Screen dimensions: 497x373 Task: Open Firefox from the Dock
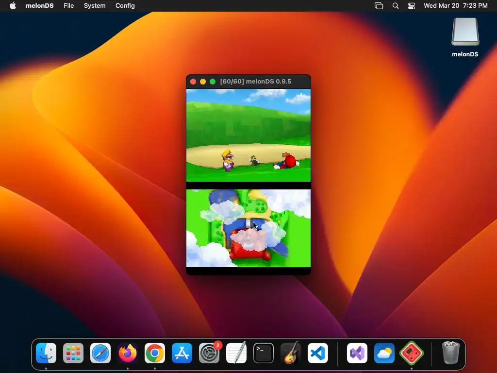[x=128, y=353]
